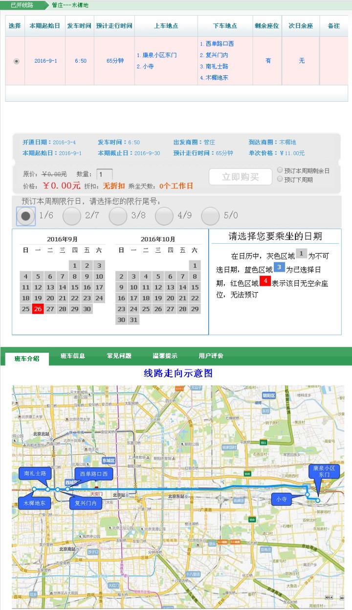Select 预订下周期 radio option
This screenshot has height=610, width=352.
(280, 179)
